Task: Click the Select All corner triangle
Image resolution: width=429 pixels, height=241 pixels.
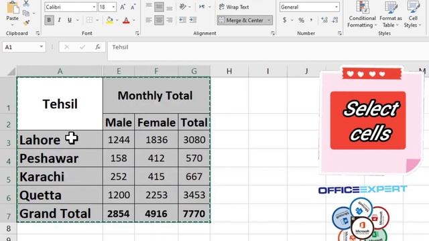Action: tap(11, 72)
